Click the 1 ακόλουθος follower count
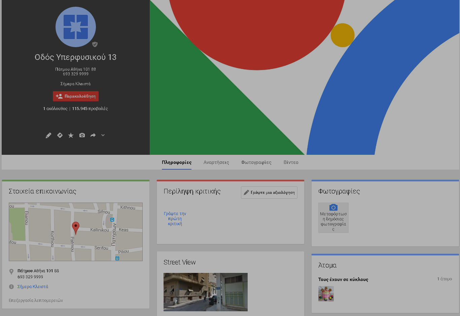Viewport: 460px width, 316px height. [x=55, y=109]
